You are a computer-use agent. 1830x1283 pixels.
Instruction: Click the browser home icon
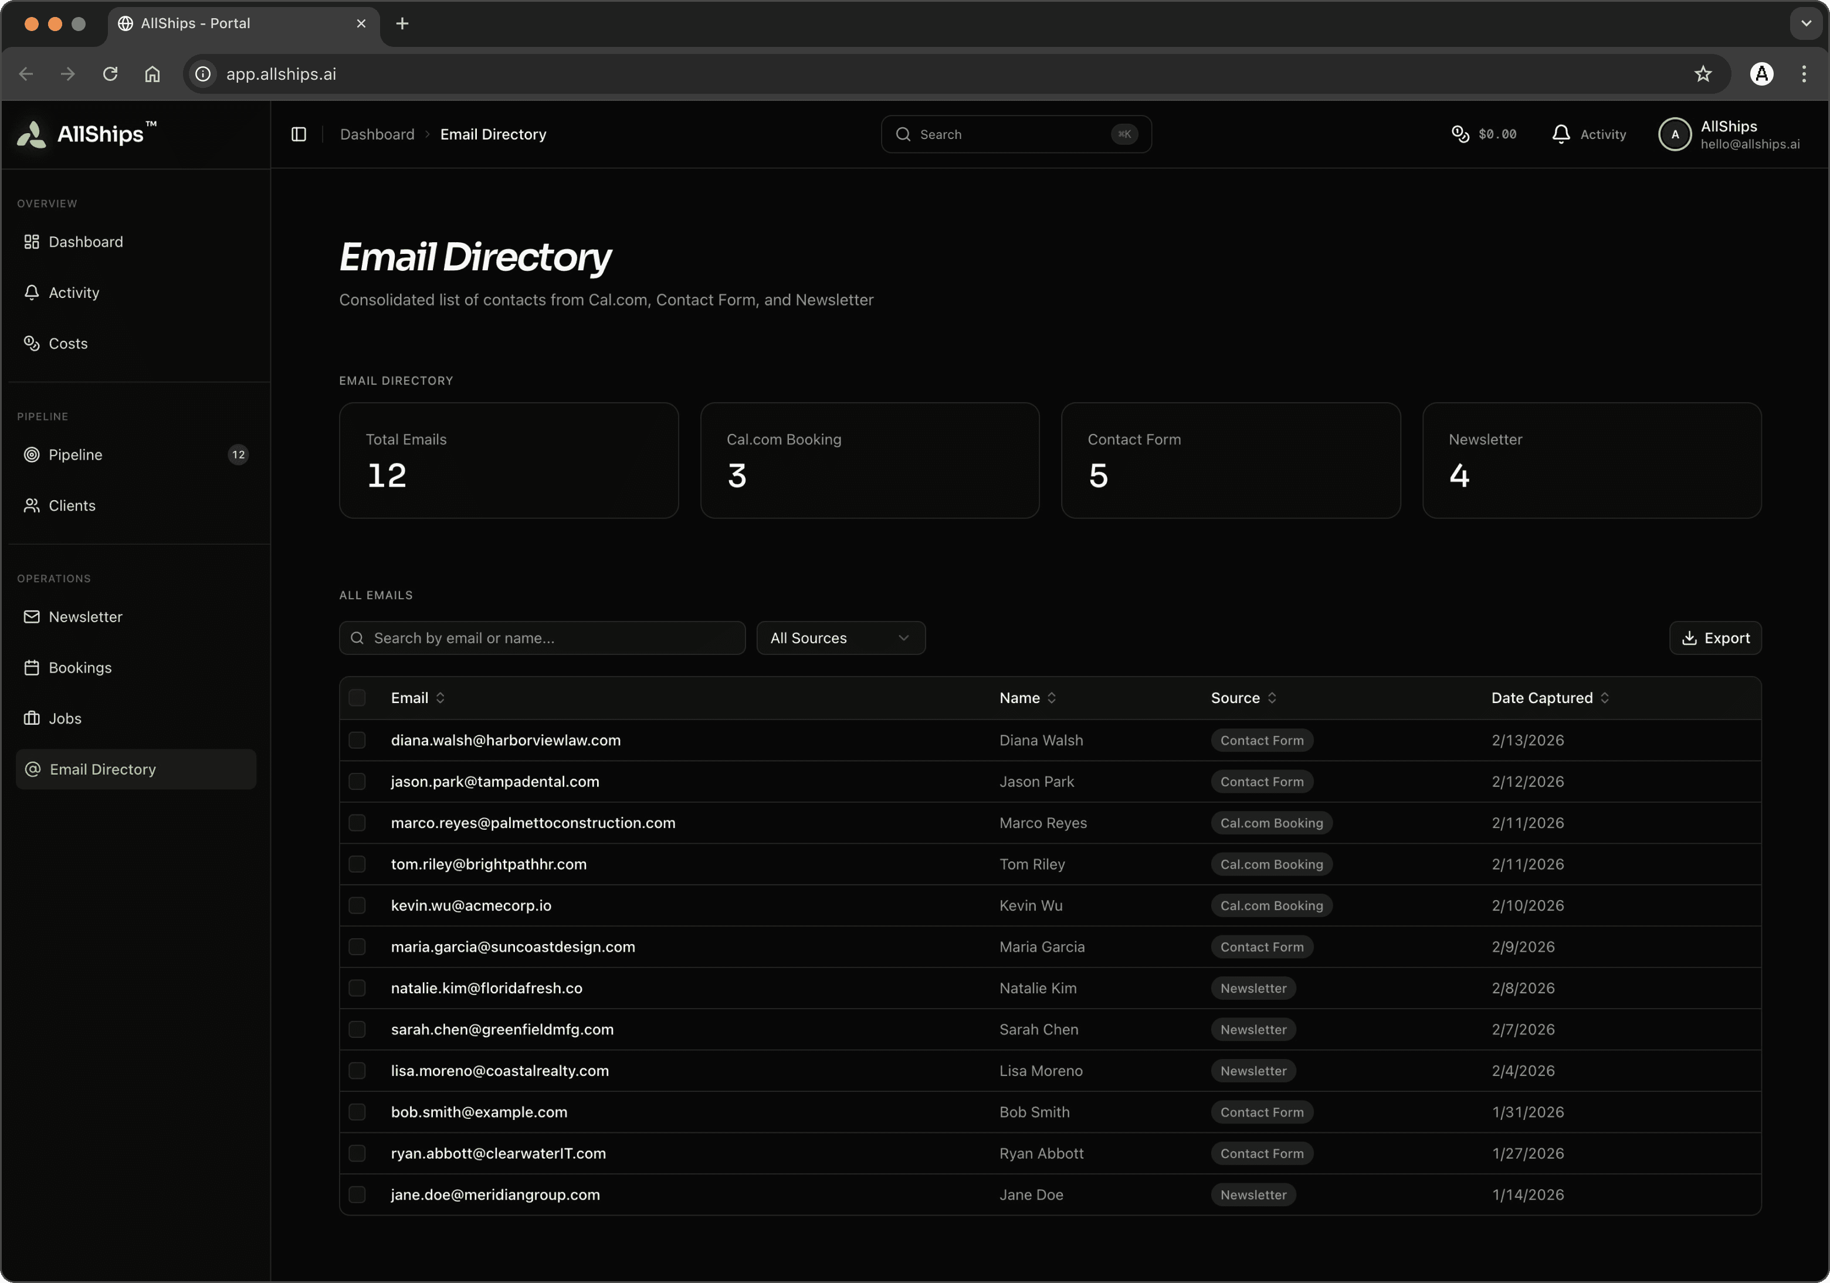pos(152,74)
